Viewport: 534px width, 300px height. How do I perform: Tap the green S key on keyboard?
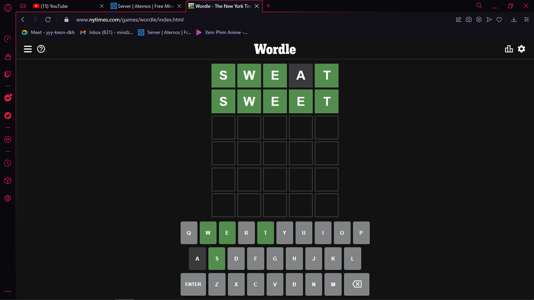click(x=217, y=259)
